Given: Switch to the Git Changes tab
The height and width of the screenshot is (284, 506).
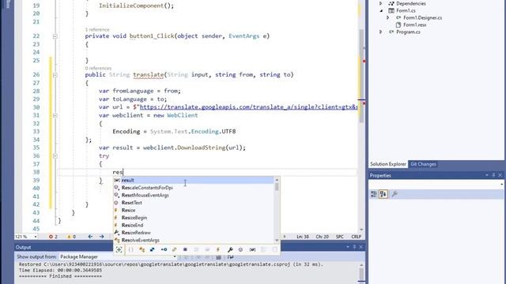Looking at the screenshot, I should click(x=423, y=164).
